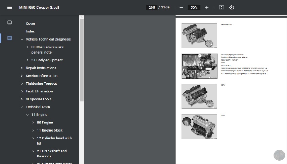This screenshot has width=287, height=164.
Task: Expand Tightening Torques section
Action: 22,83
